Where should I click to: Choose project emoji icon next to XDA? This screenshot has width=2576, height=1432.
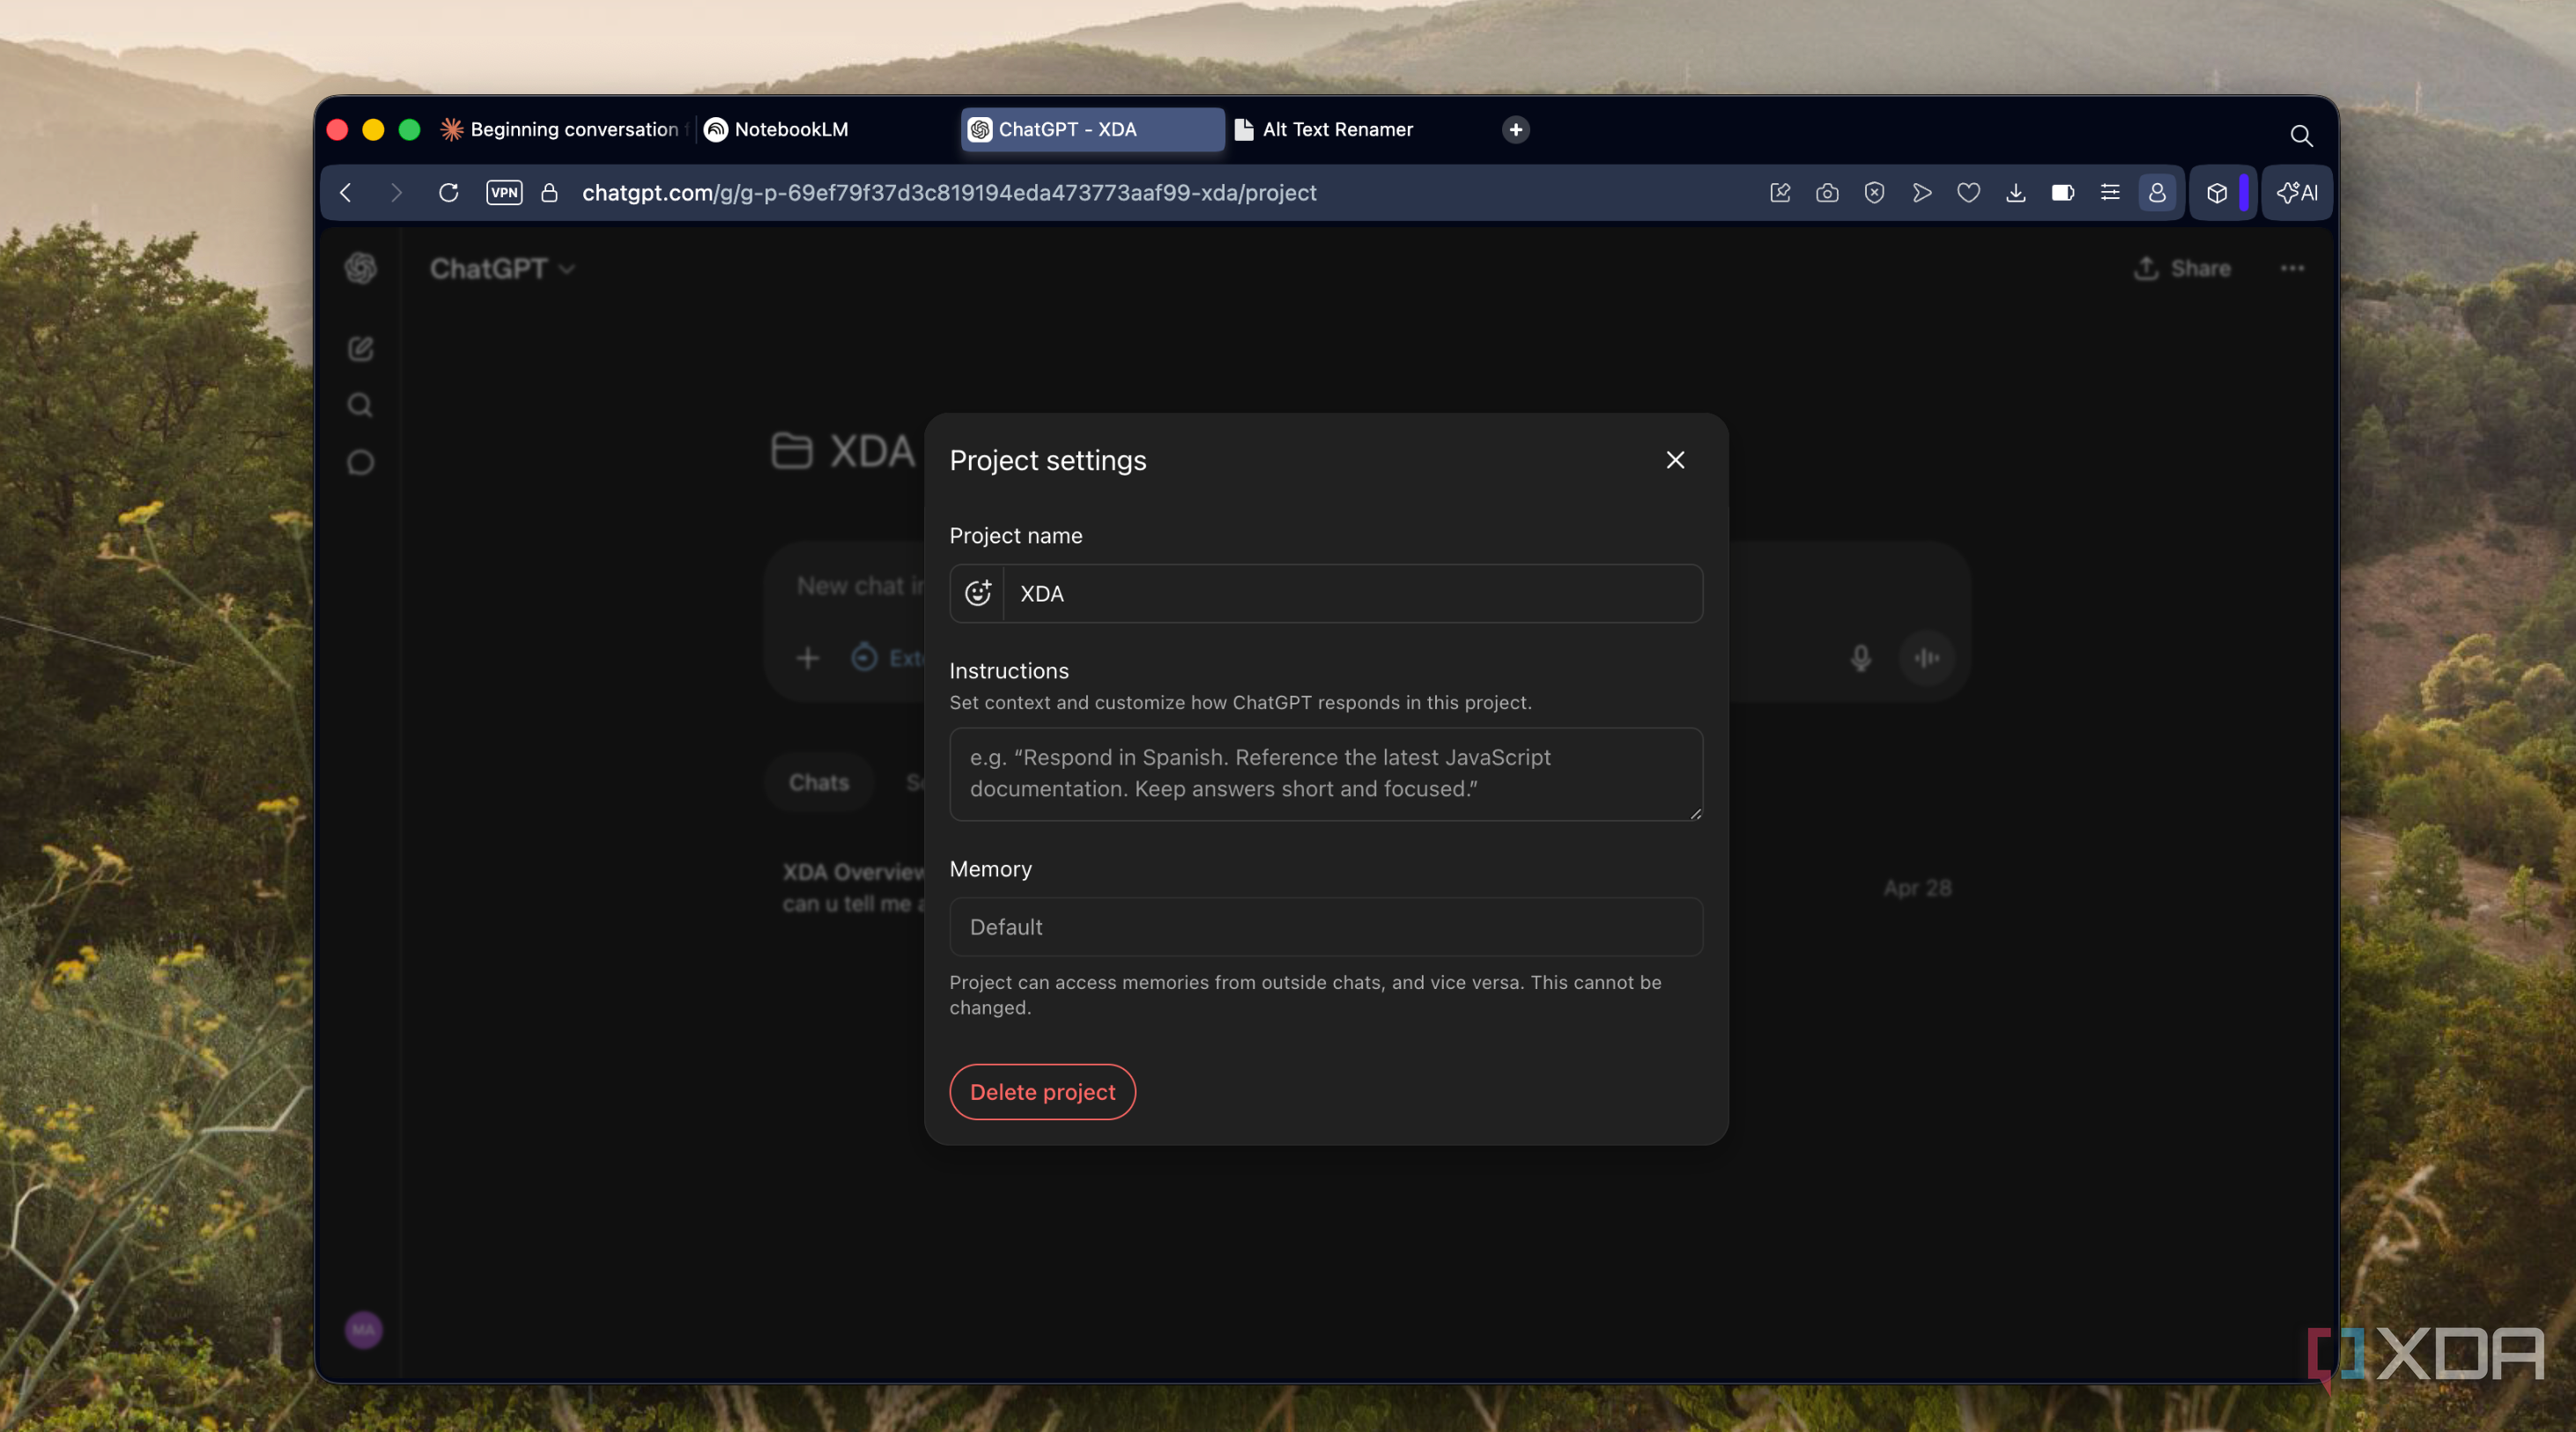click(x=977, y=593)
